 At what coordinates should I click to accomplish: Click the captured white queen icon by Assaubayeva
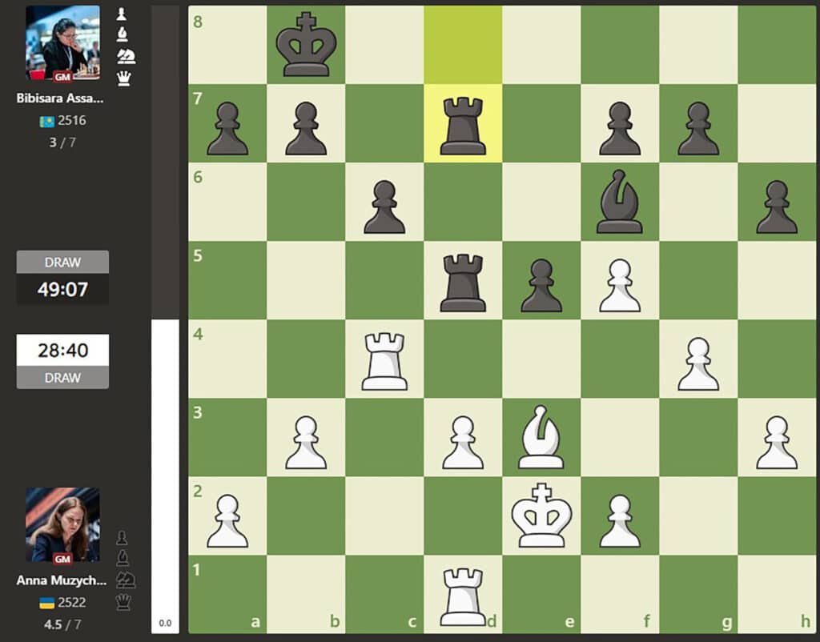click(x=123, y=78)
